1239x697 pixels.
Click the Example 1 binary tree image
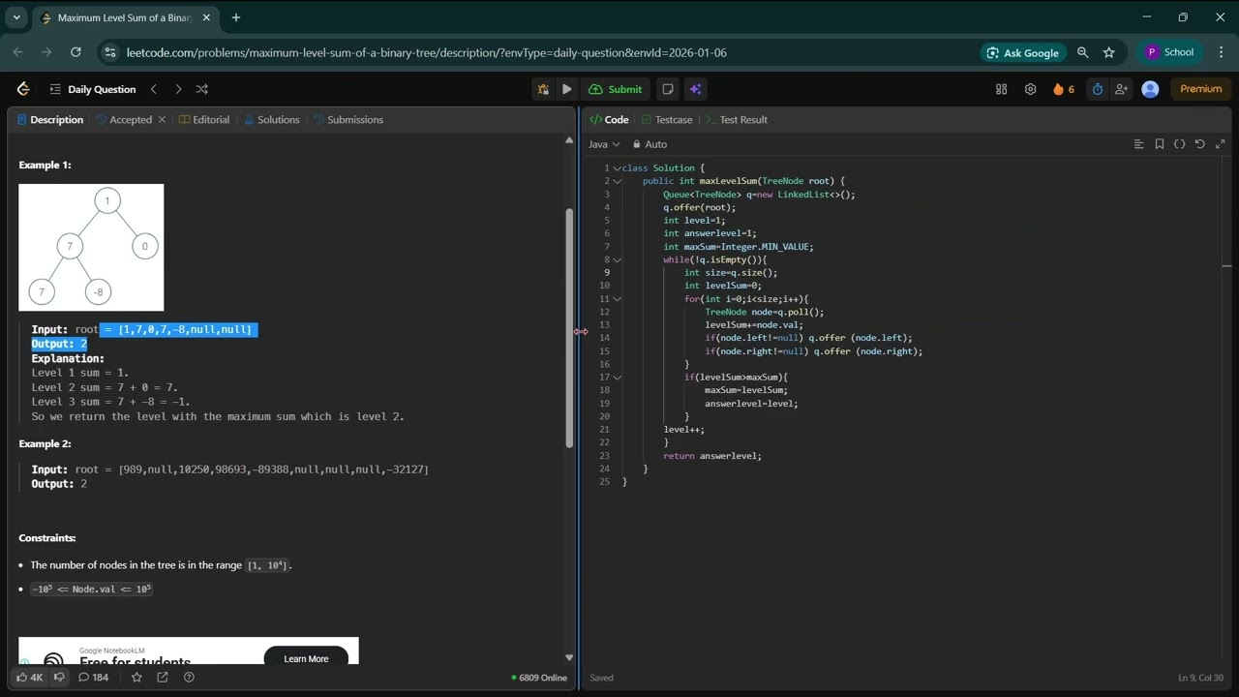tap(91, 247)
